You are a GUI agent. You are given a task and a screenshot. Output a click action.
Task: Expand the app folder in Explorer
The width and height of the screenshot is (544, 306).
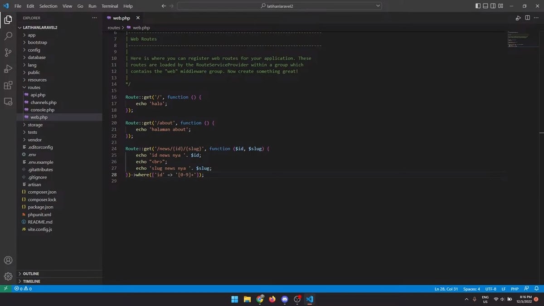click(x=31, y=35)
